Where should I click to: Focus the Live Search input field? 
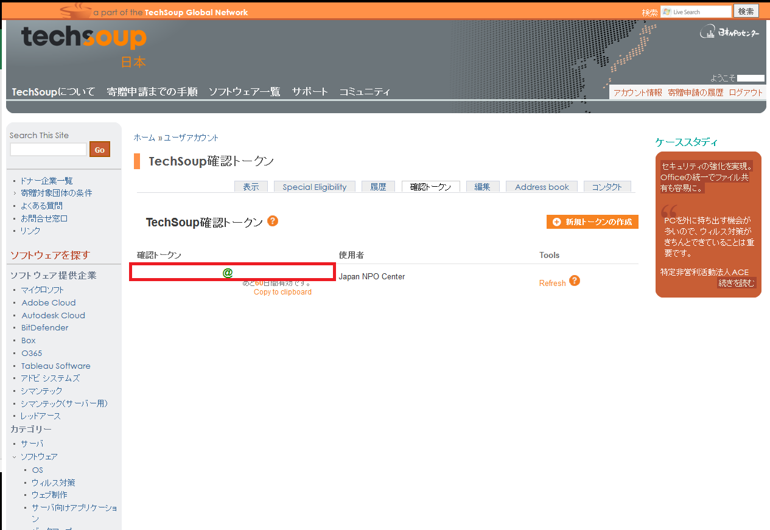point(696,12)
